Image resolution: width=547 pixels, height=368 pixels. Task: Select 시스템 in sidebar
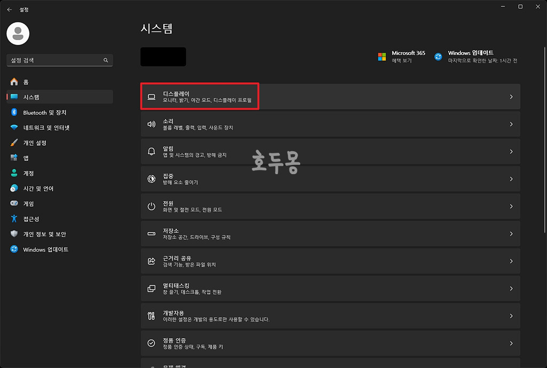(x=60, y=97)
